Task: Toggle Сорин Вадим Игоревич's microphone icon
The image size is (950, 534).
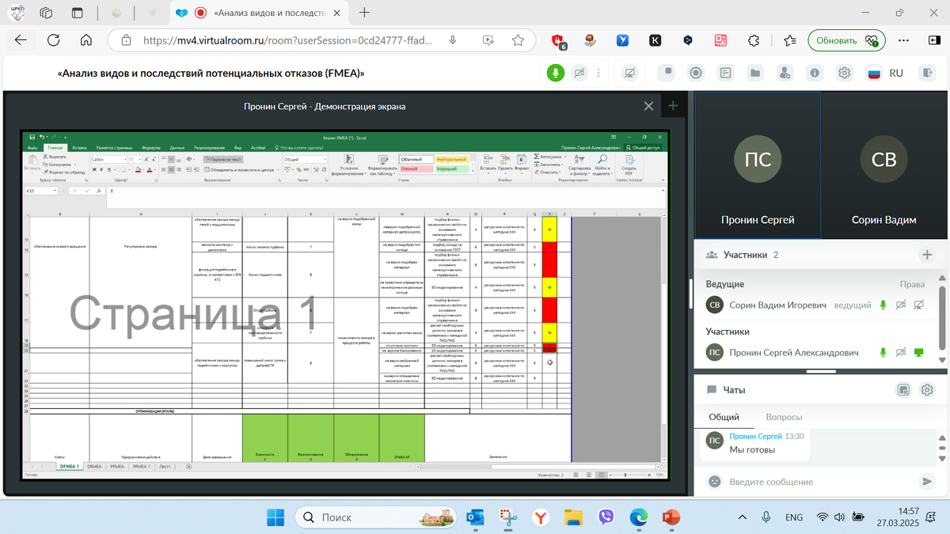Action: pyautogui.click(x=883, y=305)
